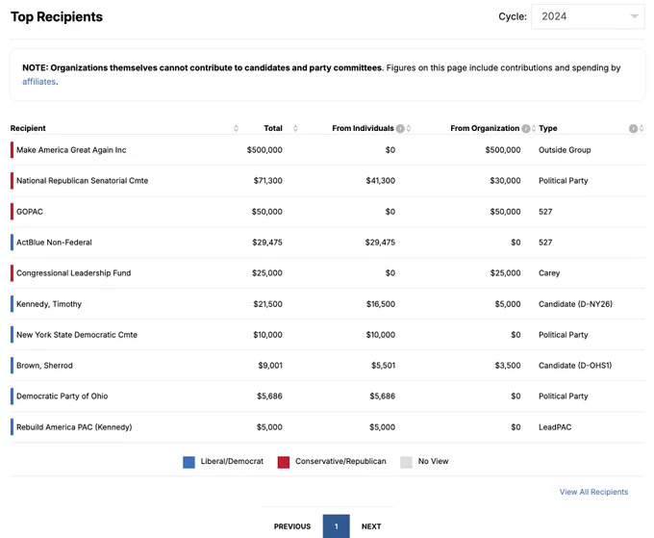Click the $21,500 total for Kennedy
Image resolution: width=654 pixels, height=538 pixels.
tap(267, 304)
